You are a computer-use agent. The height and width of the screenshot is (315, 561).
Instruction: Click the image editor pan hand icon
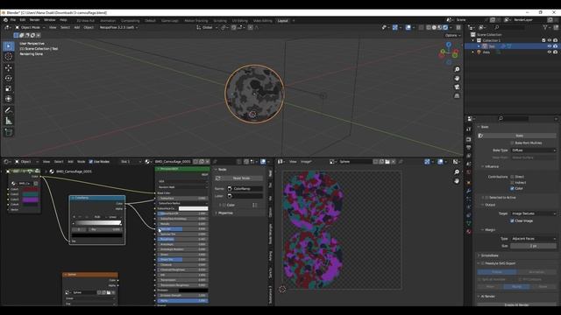[457, 181]
